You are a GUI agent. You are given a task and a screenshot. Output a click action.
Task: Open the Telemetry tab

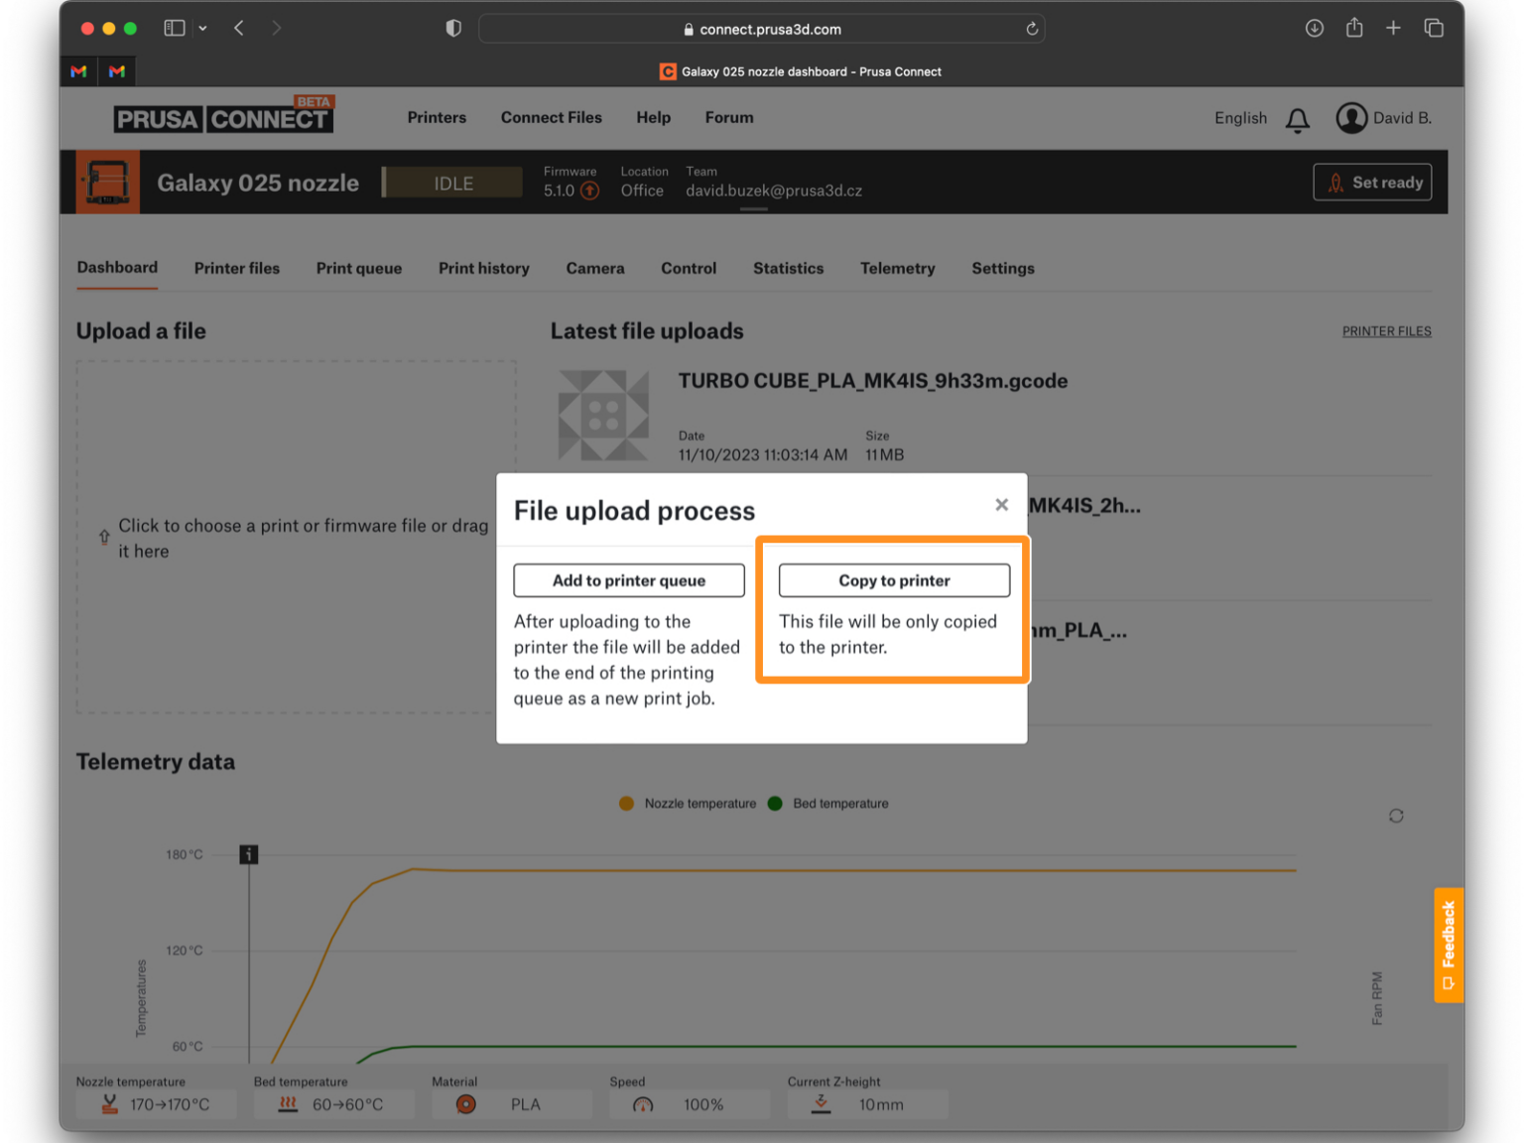pyautogui.click(x=898, y=268)
